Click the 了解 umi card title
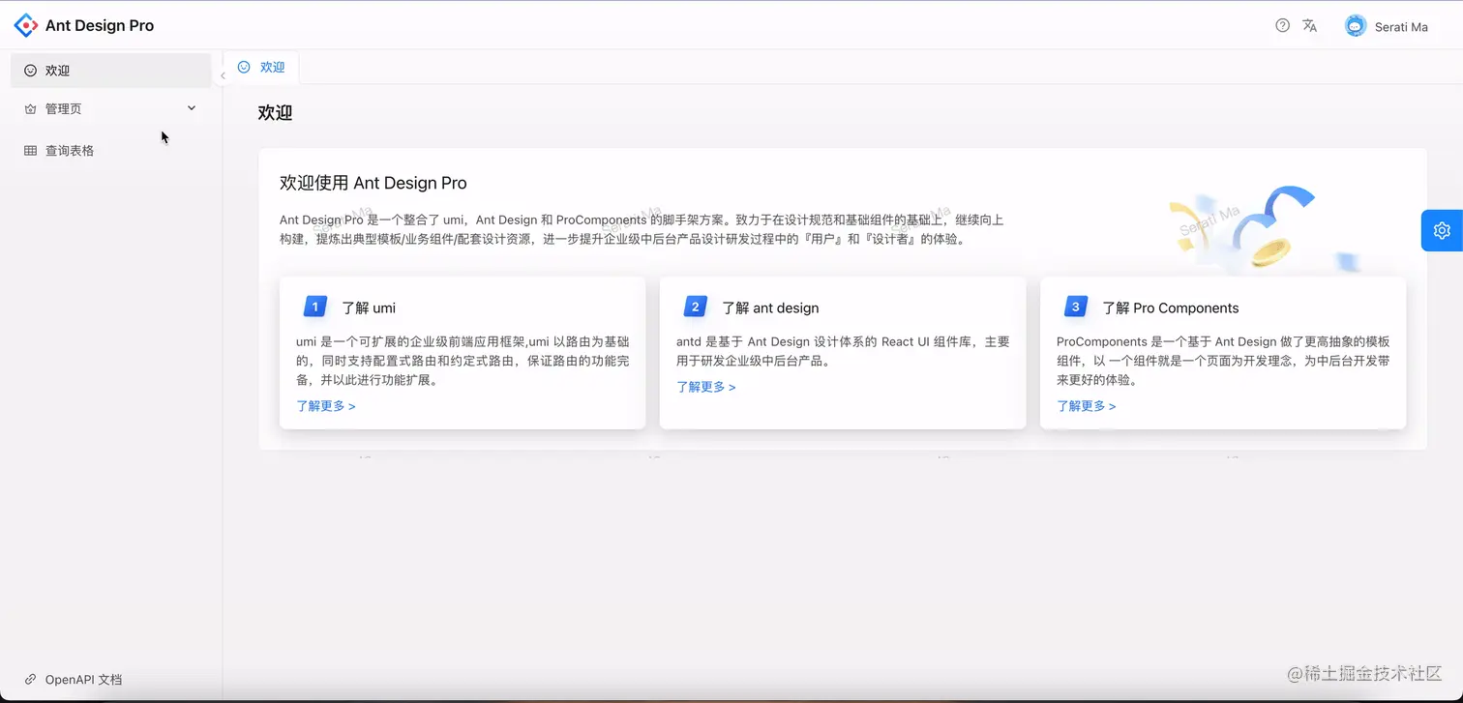 [369, 308]
